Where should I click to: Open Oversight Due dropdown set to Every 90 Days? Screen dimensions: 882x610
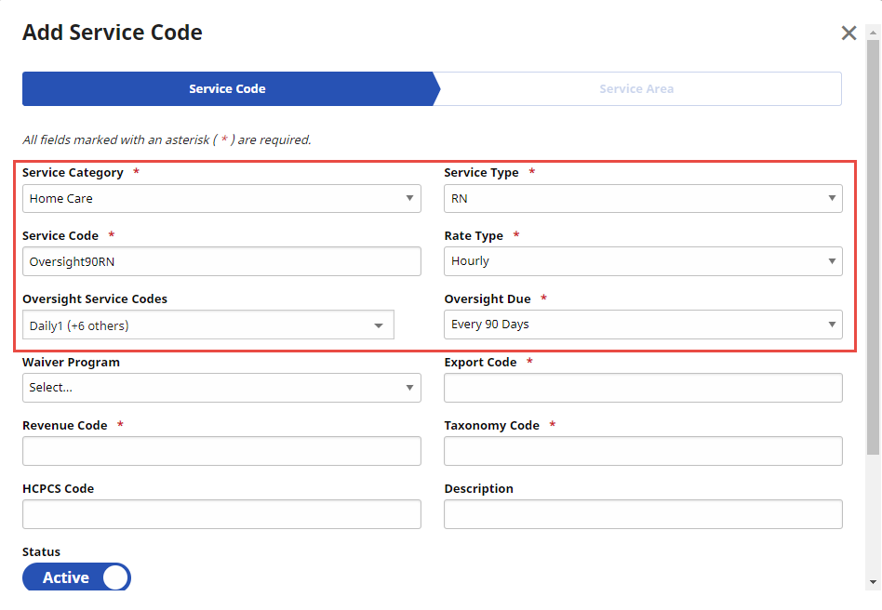[643, 325]
